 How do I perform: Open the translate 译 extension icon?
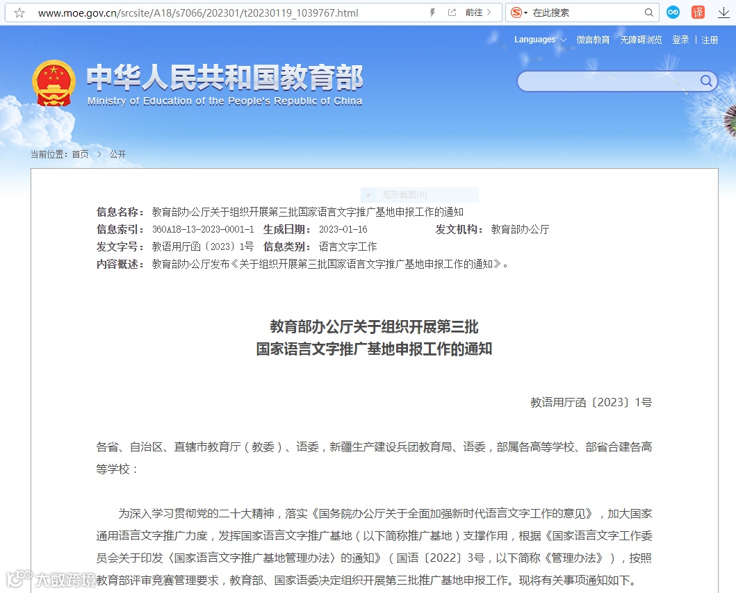click(698, 12)
